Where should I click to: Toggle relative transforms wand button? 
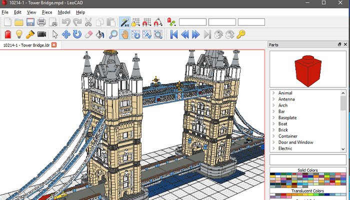tap(124, 22)
